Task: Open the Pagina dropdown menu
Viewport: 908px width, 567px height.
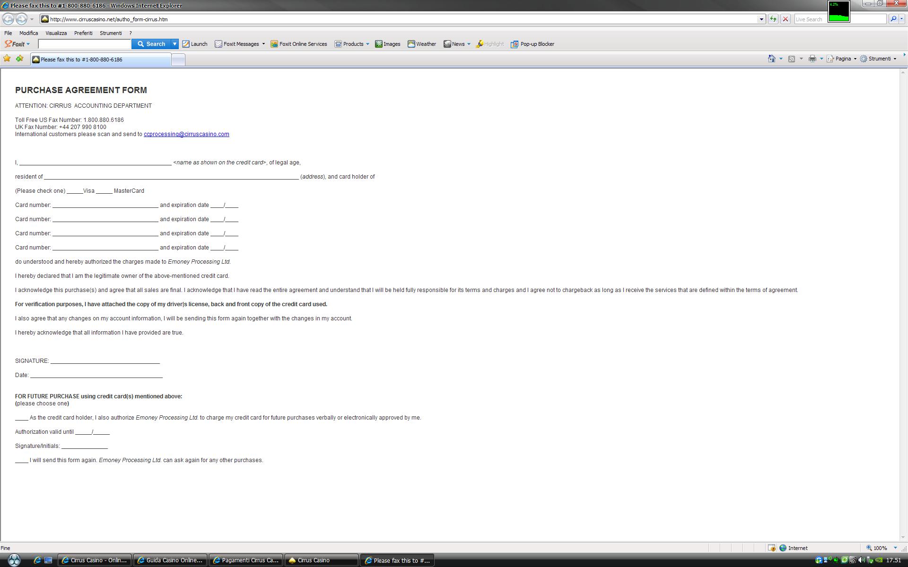Action: click(x=842, y=59)
